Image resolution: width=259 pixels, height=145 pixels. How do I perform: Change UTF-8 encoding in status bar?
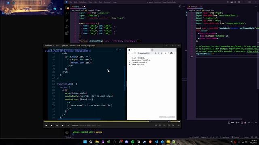[212, 137]
